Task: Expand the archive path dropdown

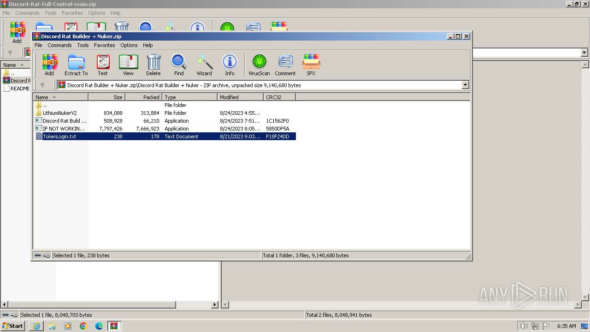Action: click(x=465, y=85)
